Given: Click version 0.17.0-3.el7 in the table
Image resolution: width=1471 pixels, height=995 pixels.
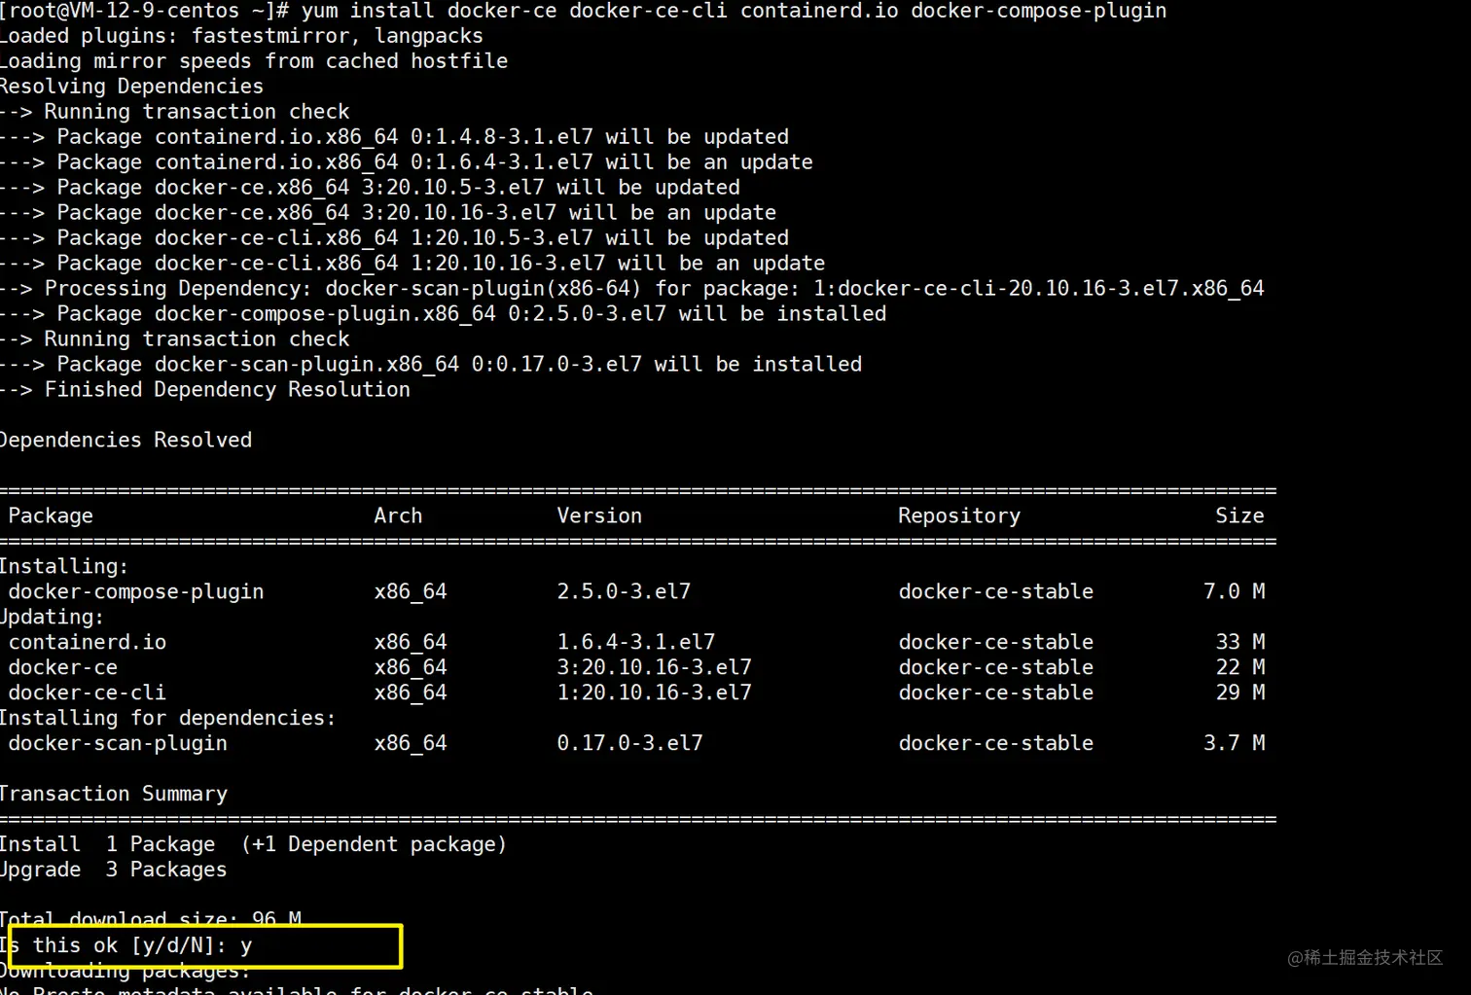Looking at the screenshot, I should point(629,744).
